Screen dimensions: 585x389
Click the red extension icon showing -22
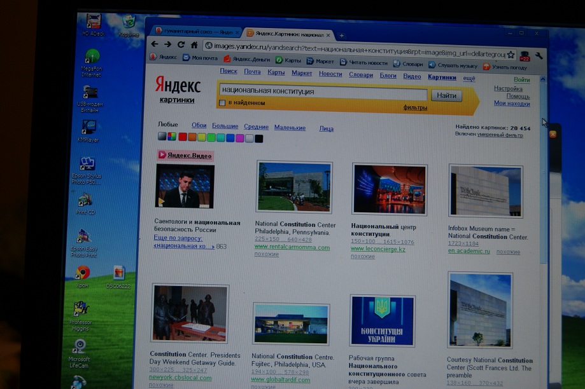[525, 56]
